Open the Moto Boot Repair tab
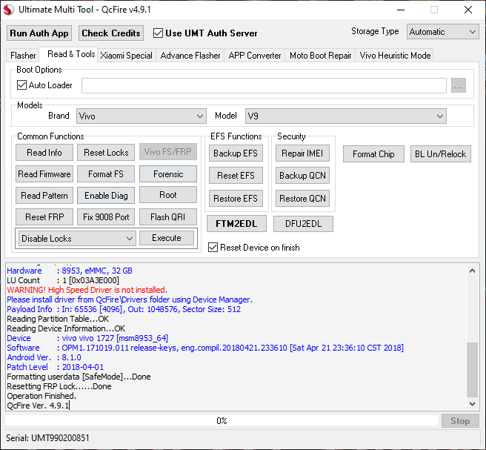 321,56
